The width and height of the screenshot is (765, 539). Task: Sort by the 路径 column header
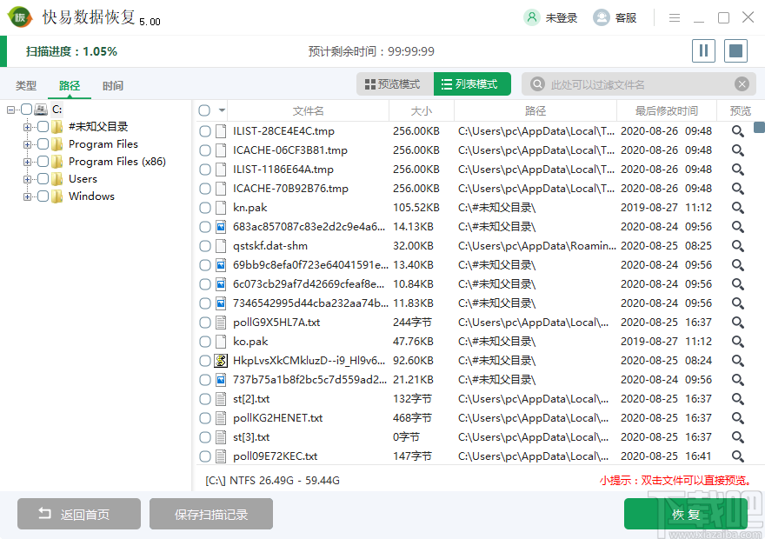tap(535, 110)
